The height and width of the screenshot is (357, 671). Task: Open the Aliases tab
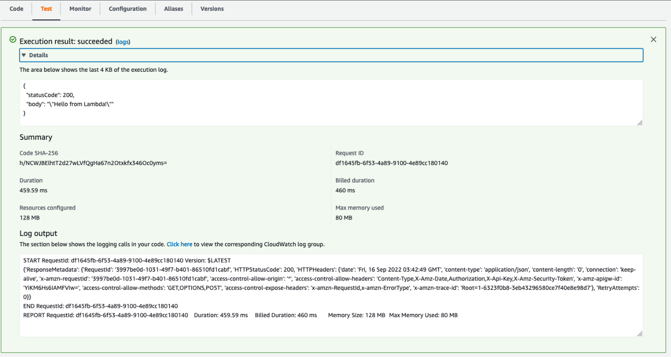(173, 8)
